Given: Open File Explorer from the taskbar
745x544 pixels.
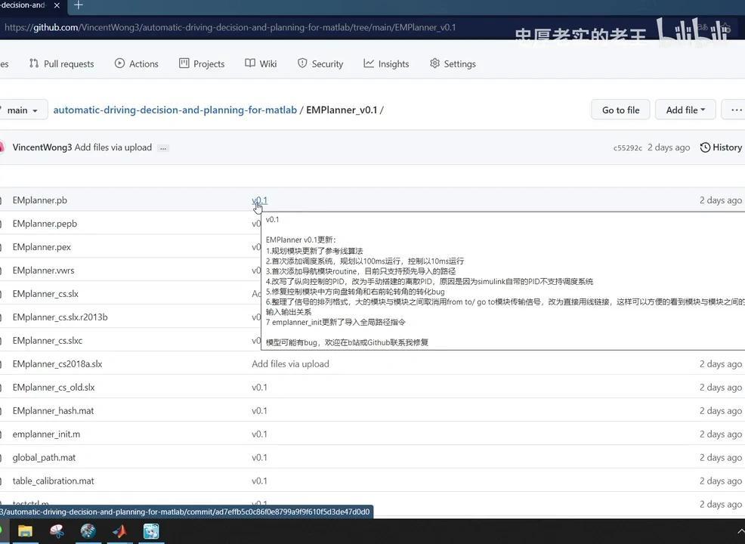Looking at the screenshot, I should click(x=25, y=531).
